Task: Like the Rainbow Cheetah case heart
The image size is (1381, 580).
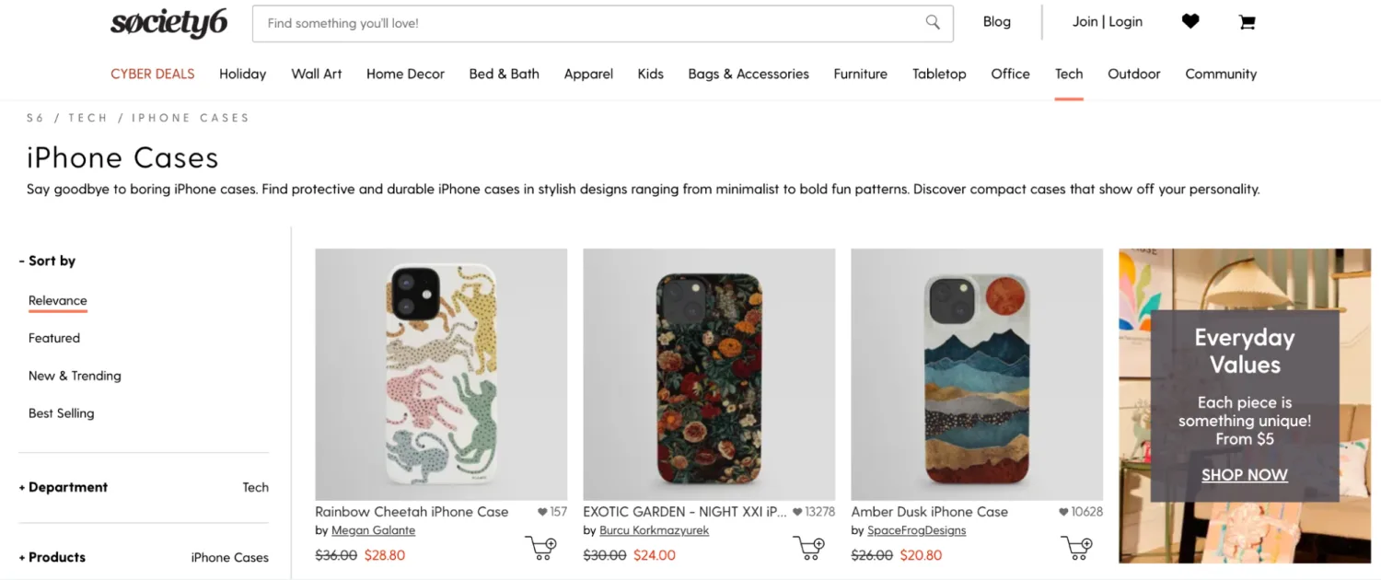Action: (542, 512)
